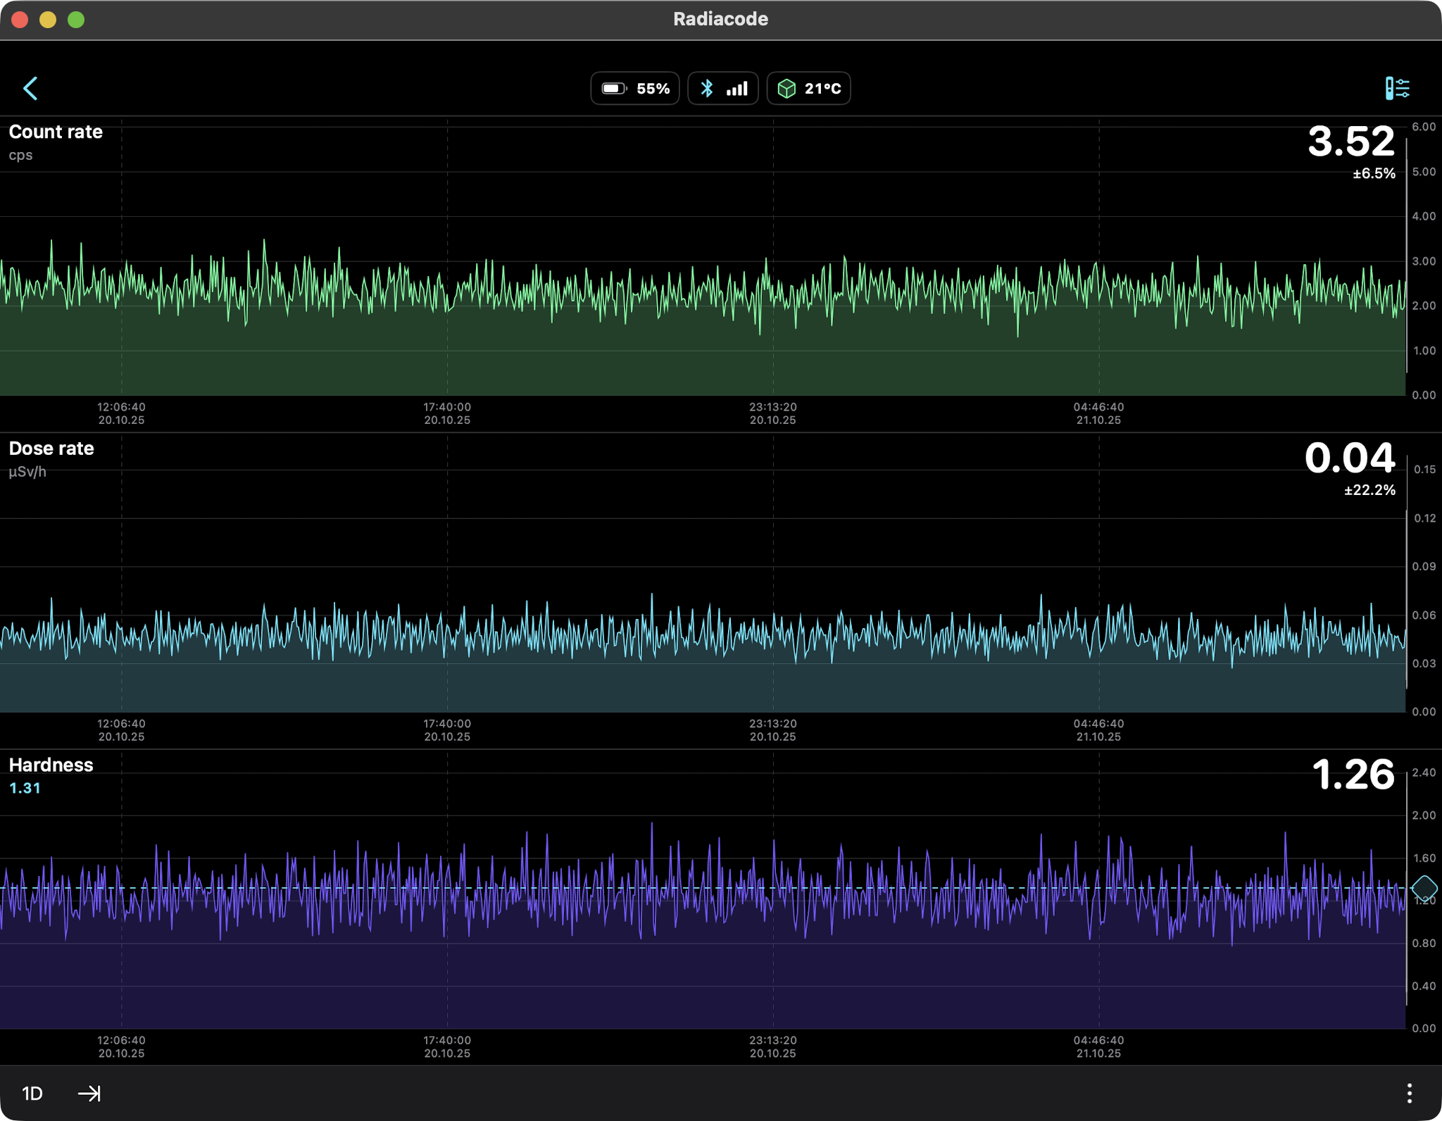Change the 1D time range selector
1442x1121 pixels.
coord(32,1093)
